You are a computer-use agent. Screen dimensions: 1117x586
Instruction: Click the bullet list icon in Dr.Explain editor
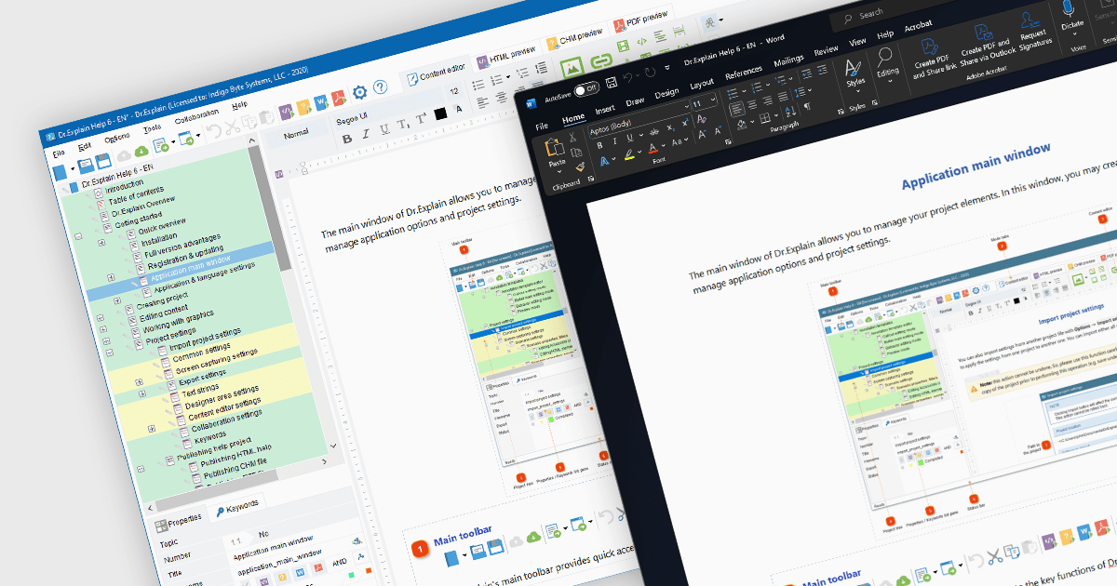click(x=478, y=85)
